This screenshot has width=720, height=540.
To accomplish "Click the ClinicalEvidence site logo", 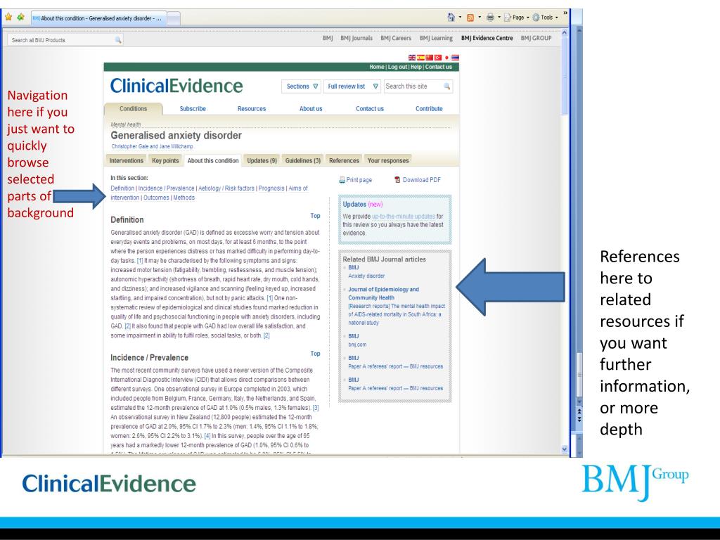I will coord(176,86).
